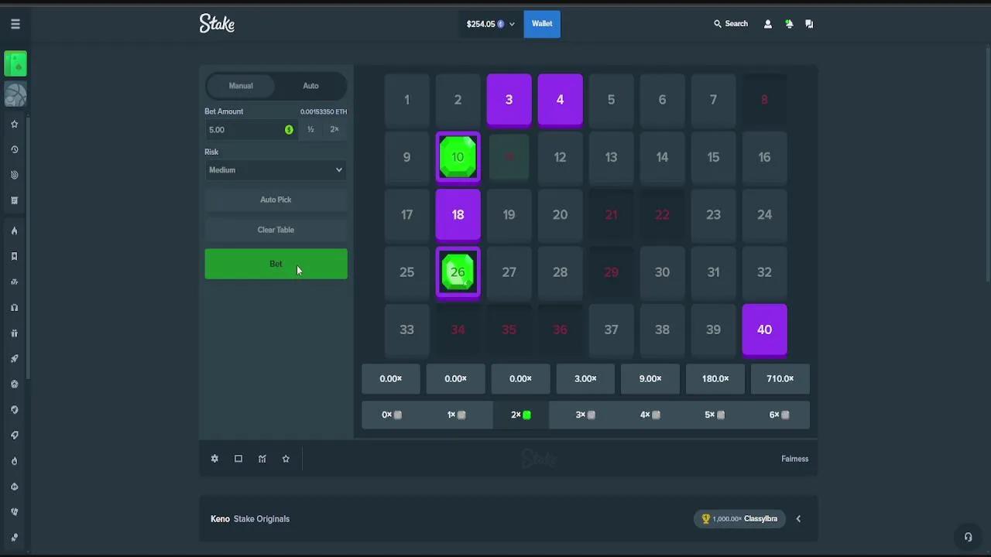
Task: Switch to Manual betting tab
Action: [241, 86]
